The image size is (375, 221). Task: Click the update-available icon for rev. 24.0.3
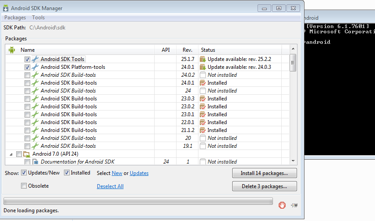(x=203, y=67)
